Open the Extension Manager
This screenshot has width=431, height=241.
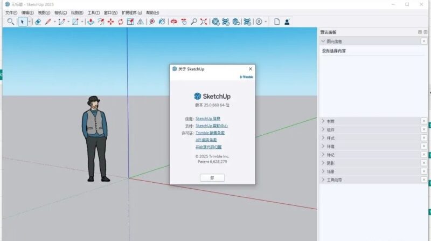pos(247,22)
